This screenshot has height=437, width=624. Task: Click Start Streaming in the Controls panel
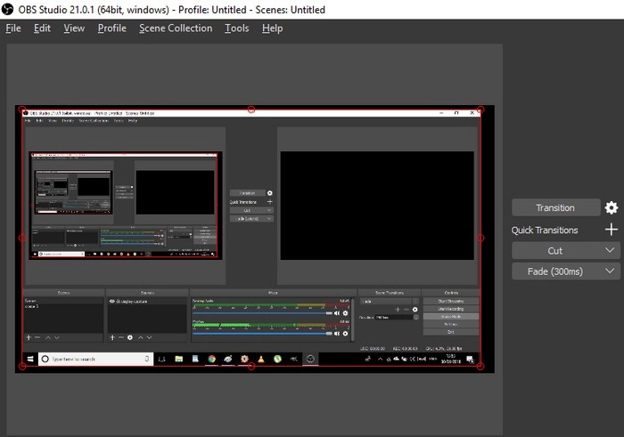click(x=451, y=302)
